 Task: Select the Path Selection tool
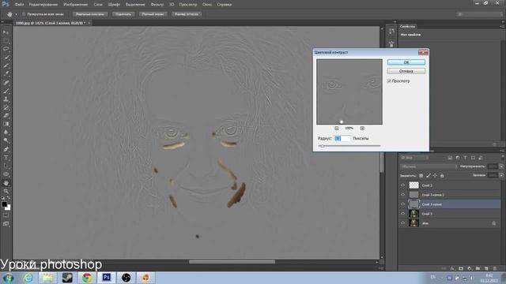click(6, 166)
